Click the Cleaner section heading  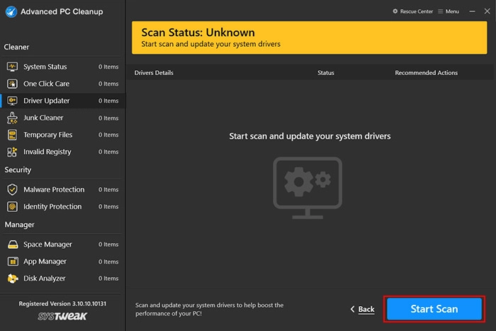[16, 47]
